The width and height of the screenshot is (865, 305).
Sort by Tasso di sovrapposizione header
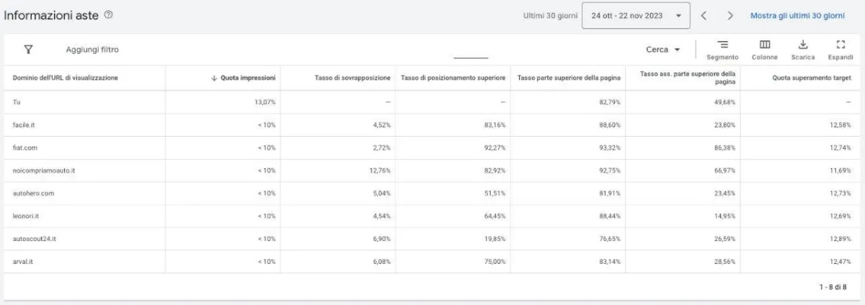(x=352, y=78)
